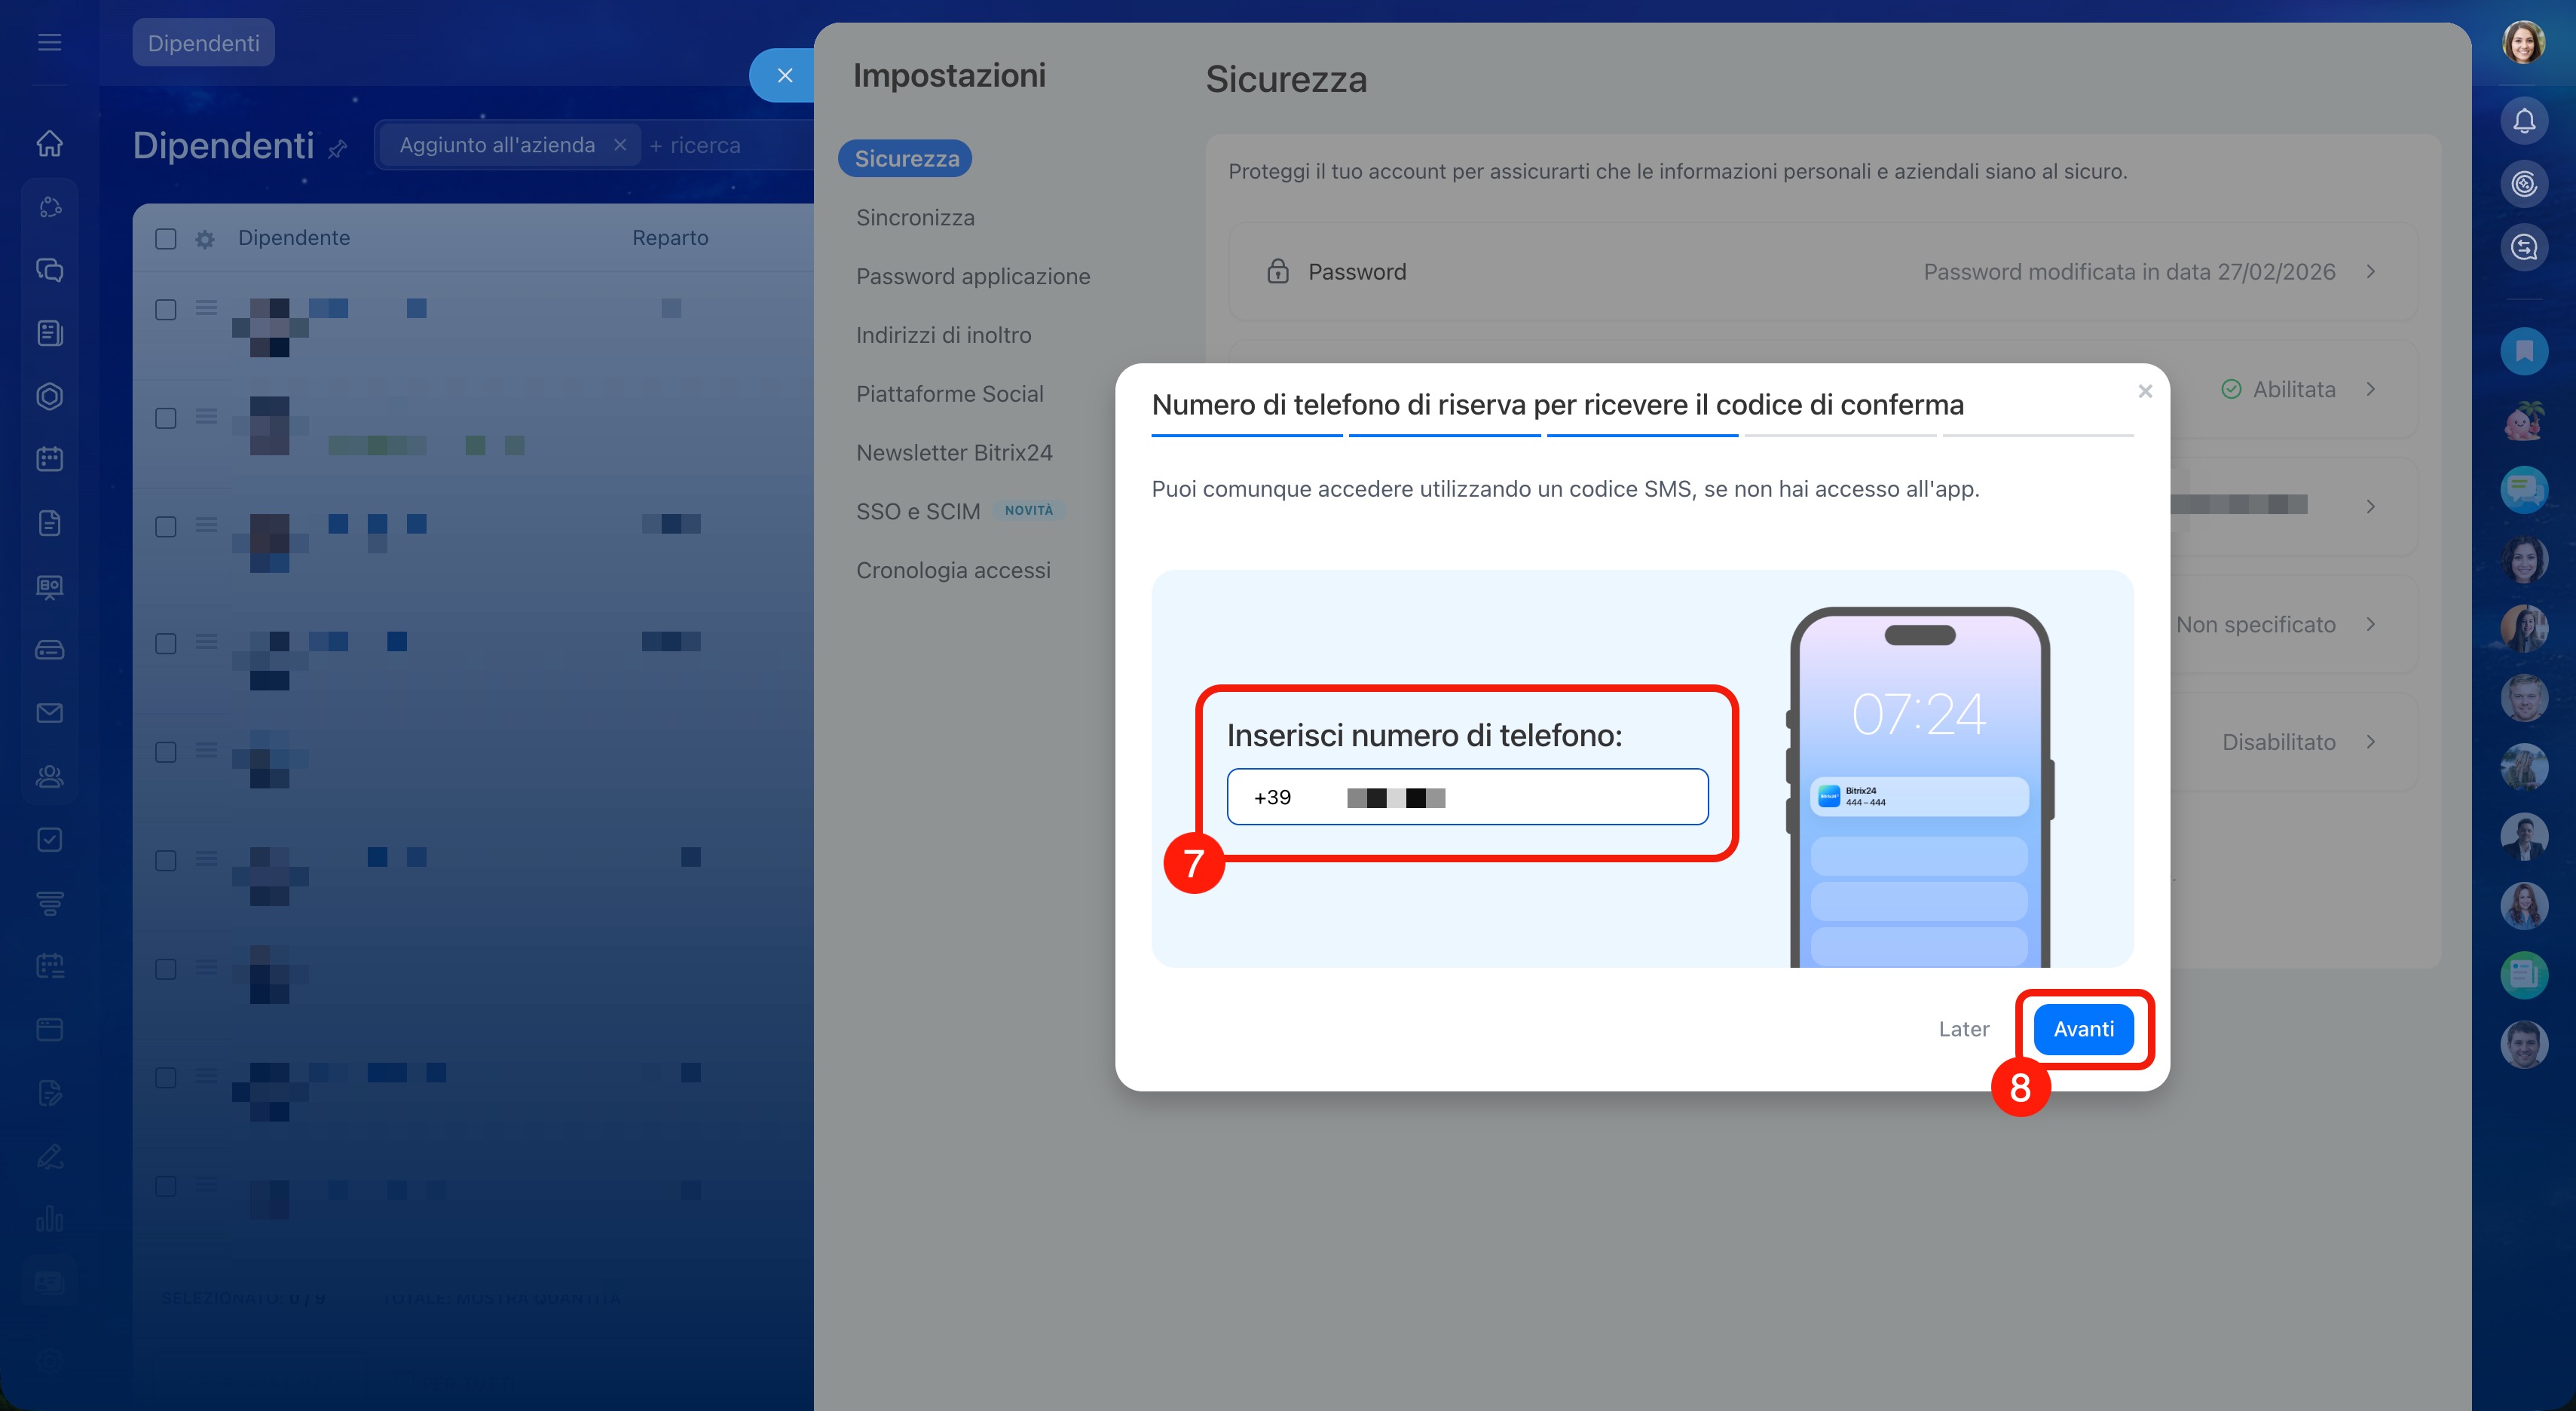Screen dimensions: 2576x1411
Task: Toggle the select-all checkbox beside Dipendente
Action: pos(166,239)
